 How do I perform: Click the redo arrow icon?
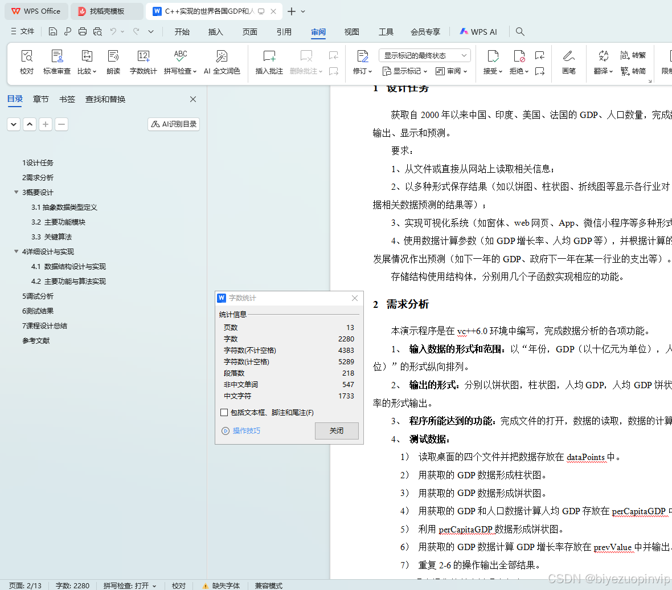pos(136,31)
